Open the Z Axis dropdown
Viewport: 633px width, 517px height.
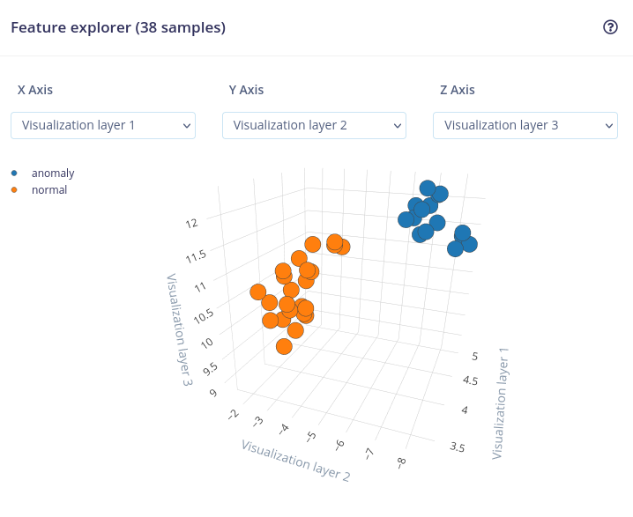click(x=525, y=125)
